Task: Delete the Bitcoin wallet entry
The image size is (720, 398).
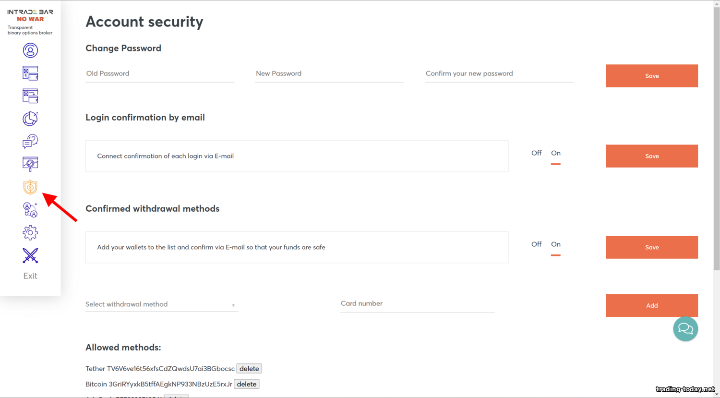Action: [246, 384]
